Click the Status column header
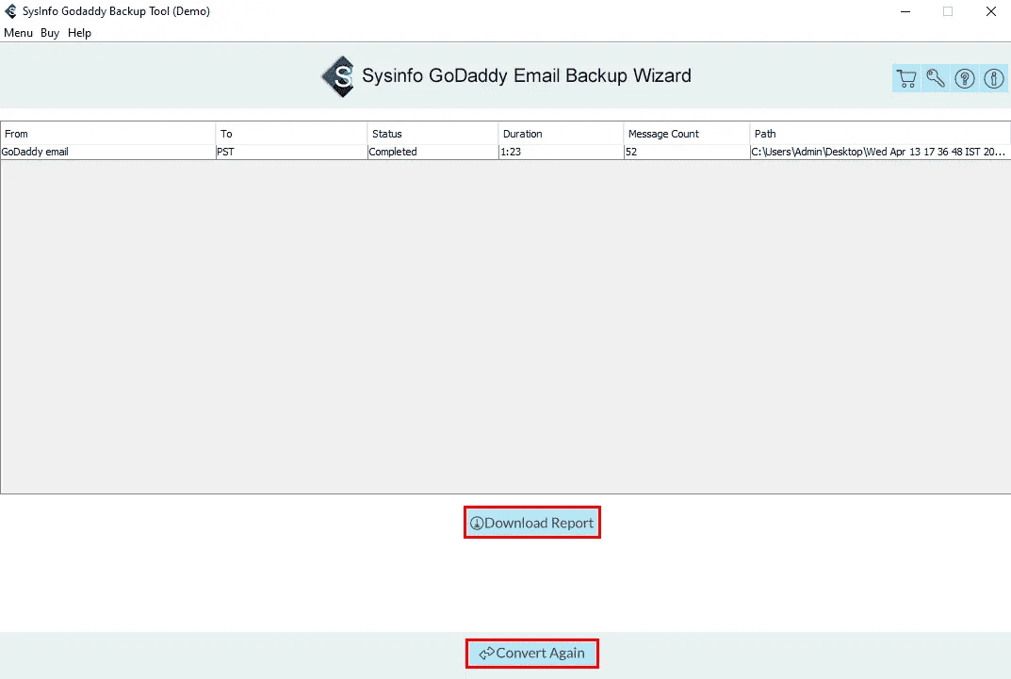The width and height of the screenshot is (1011, 679). (x=432, y=134)
